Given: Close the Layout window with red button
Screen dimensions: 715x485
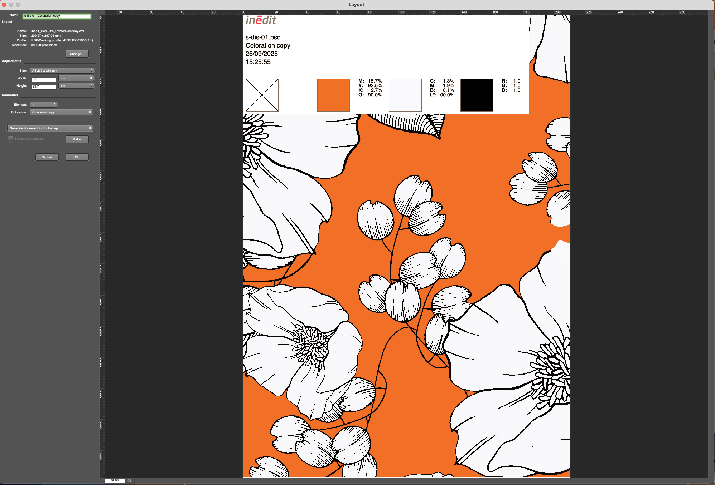Looking at the screenshot, I should [x=4, y=5].
